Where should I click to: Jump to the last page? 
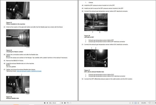point(65,103)
